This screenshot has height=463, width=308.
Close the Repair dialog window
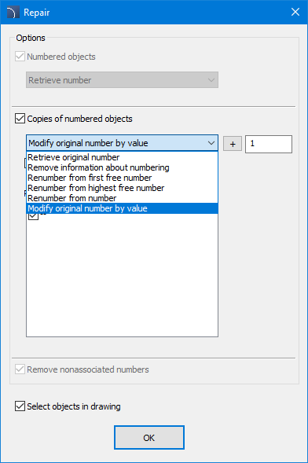[295, 12]
